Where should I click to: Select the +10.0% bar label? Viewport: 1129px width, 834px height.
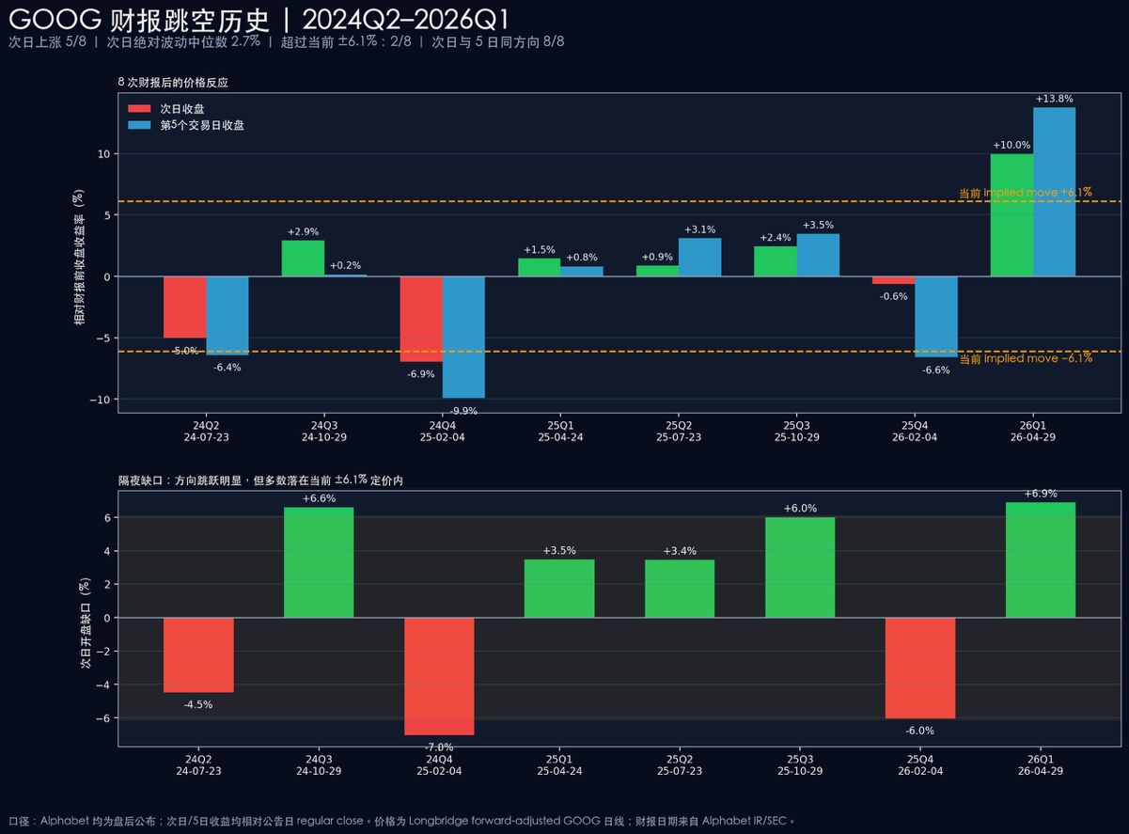(1011, 146)
